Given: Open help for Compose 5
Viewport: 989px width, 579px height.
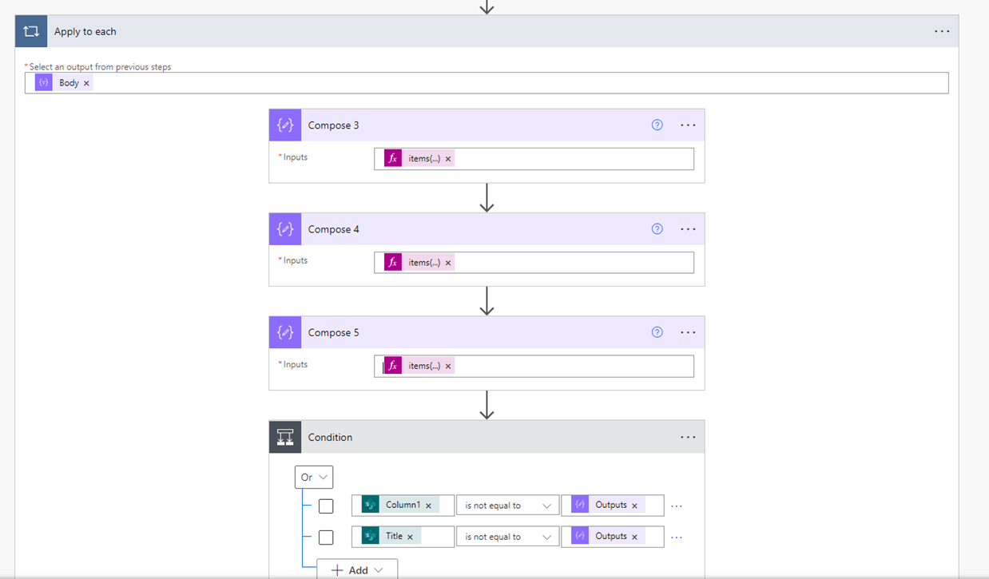Looking at the screenshot, I should point(657,332).
